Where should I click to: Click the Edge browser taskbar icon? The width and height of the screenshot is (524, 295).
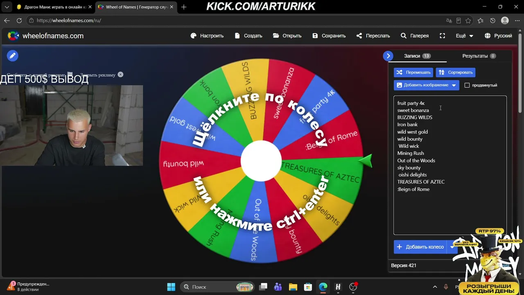(x=323, y=287)
